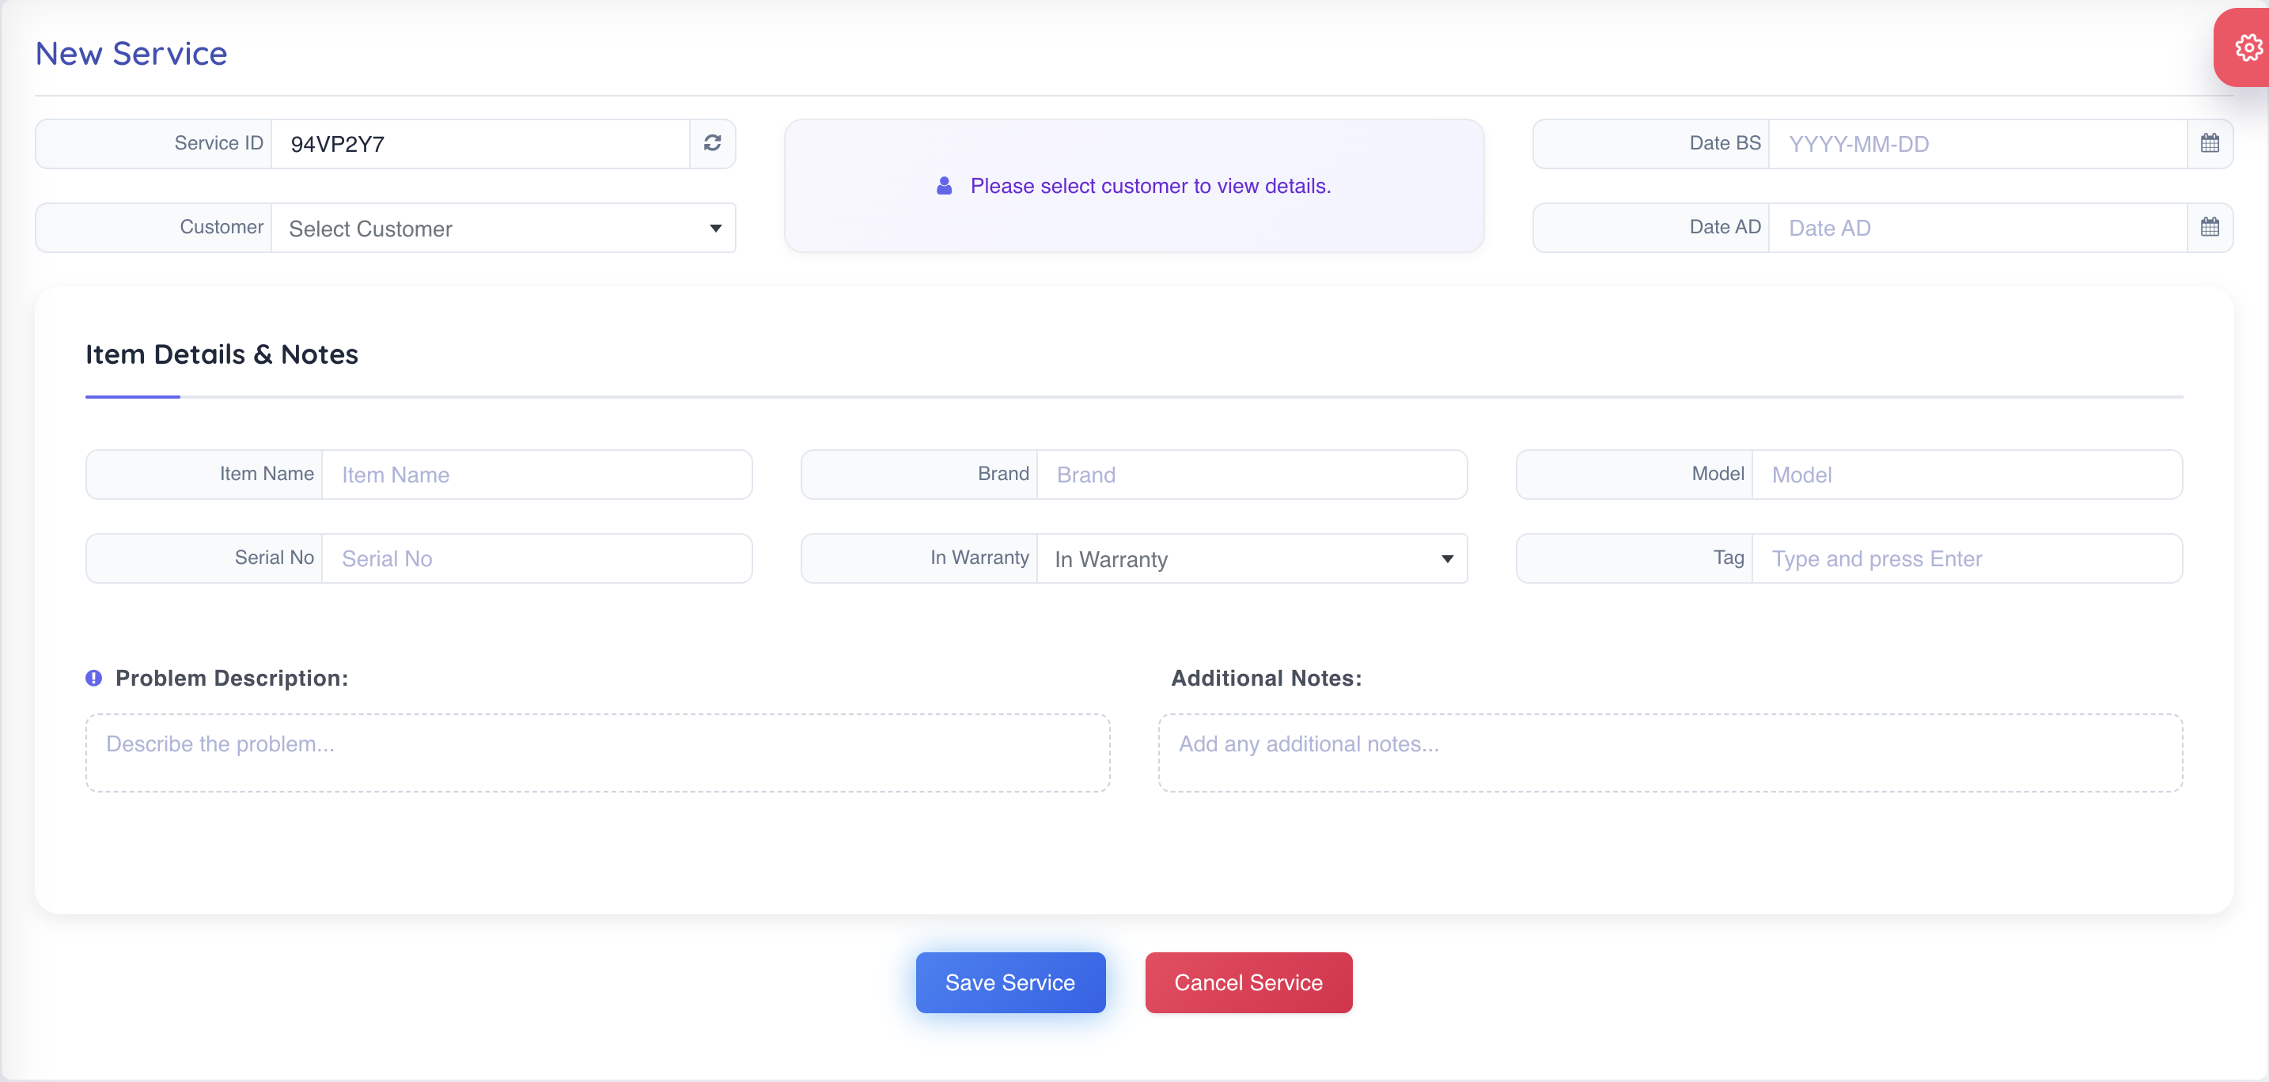Click into the Item Name field

(x=536, y=475)
